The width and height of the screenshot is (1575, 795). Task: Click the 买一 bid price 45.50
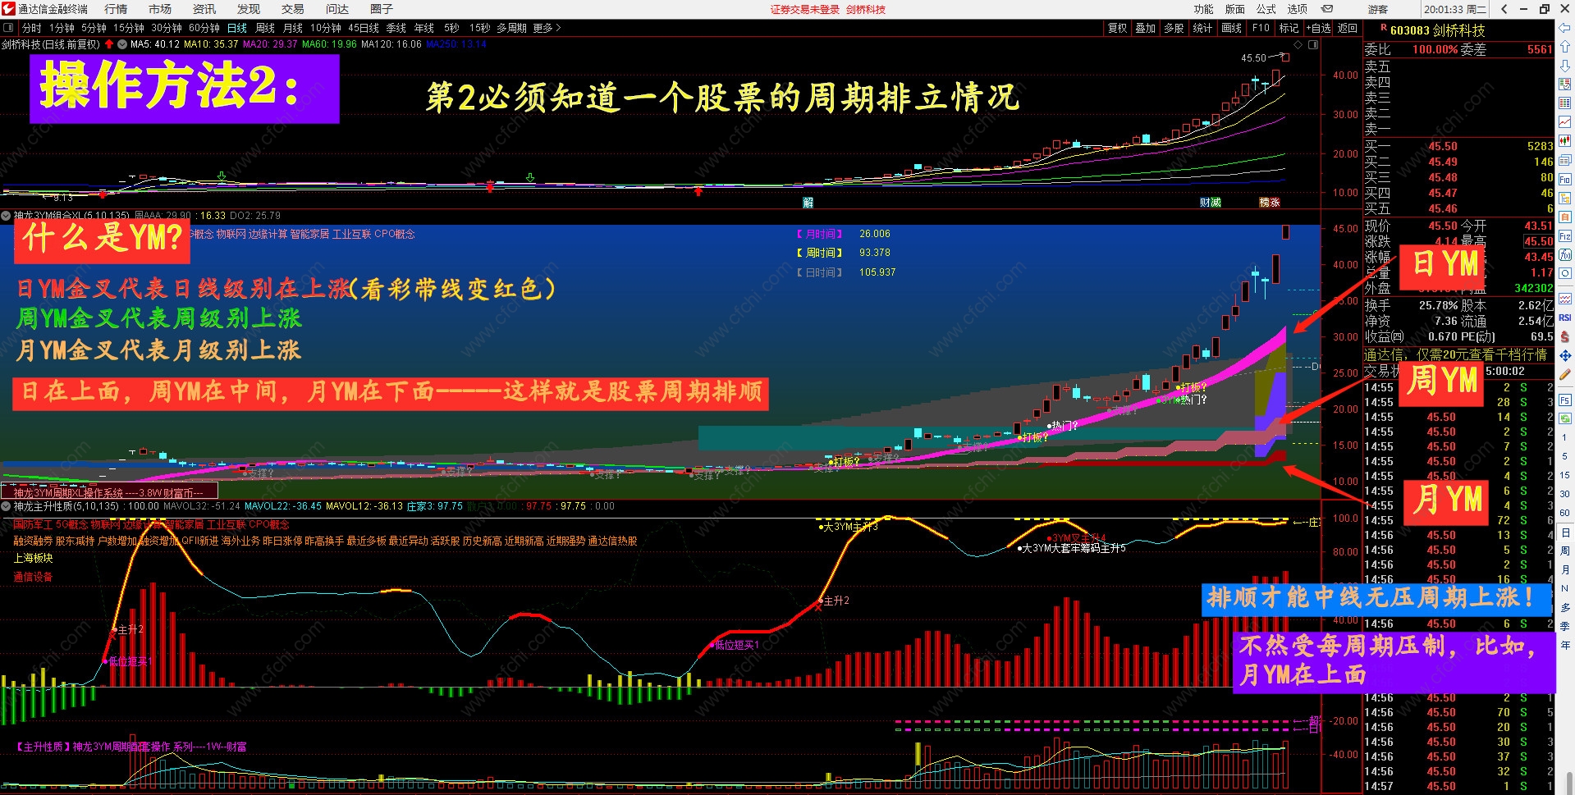[1443, 147]
